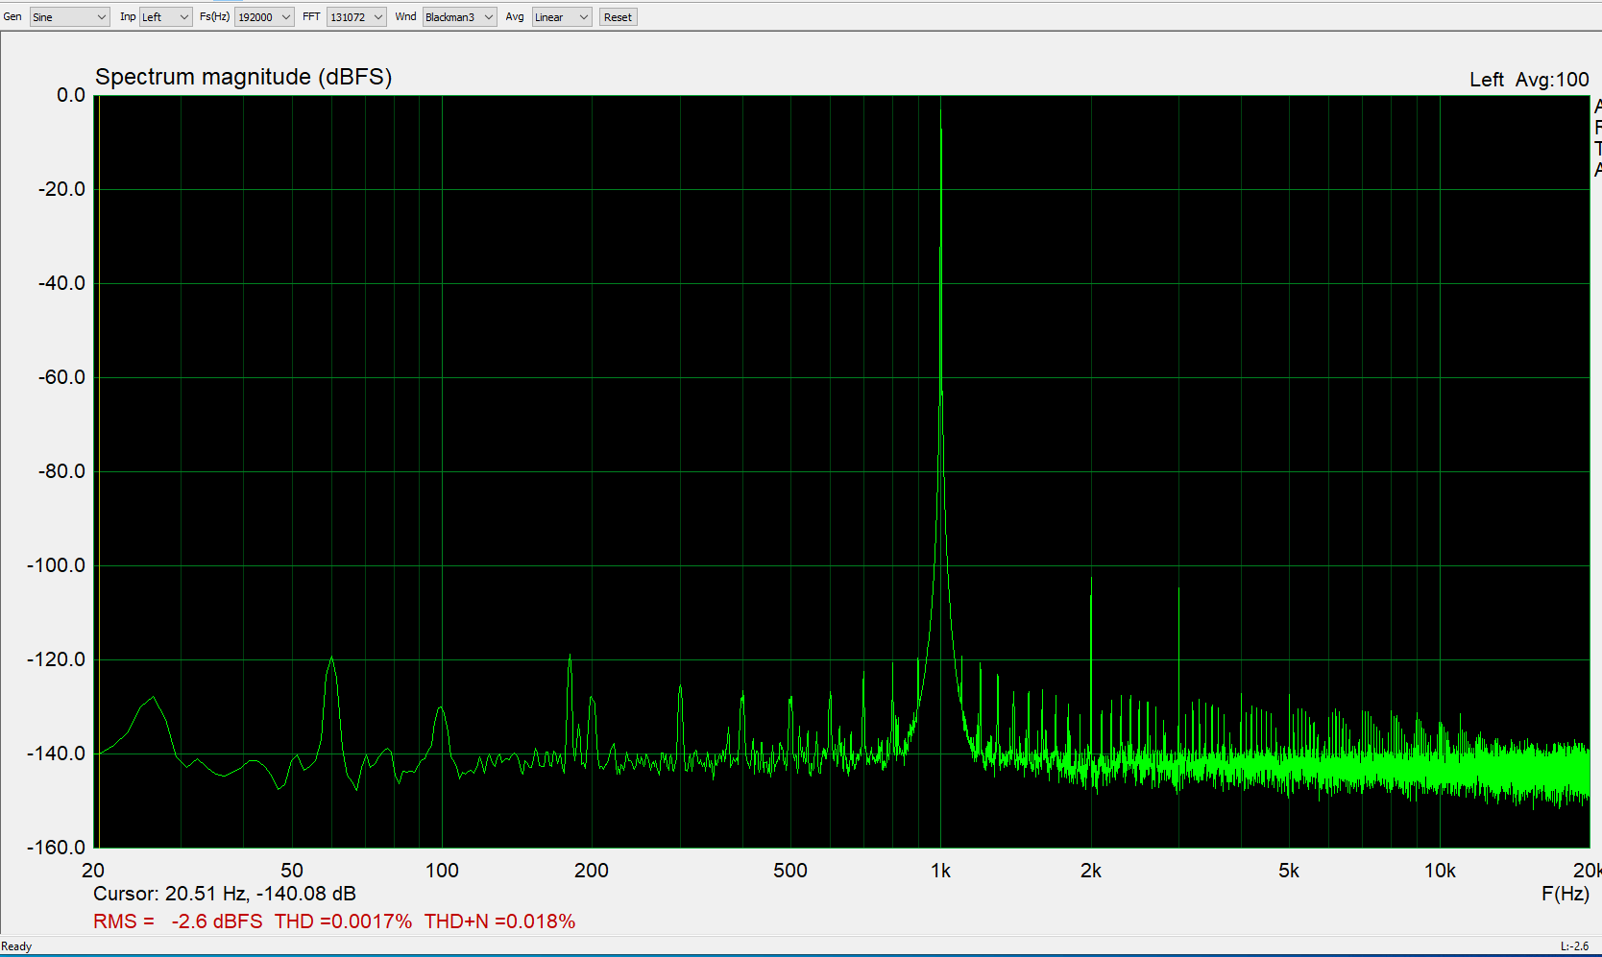Image resolution: width=1602 pixels, height=957 pixels.
Task: Click the '100' frequency axis label
Action: click(x=442, y=871)
